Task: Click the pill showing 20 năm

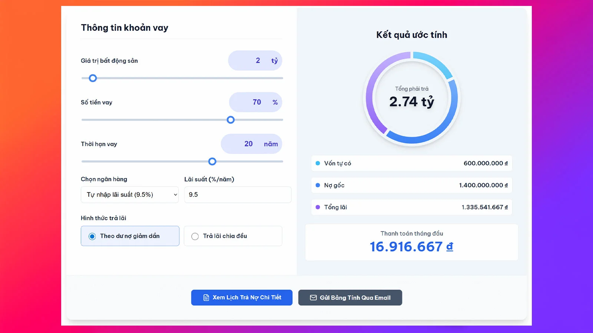Action: 251,144
